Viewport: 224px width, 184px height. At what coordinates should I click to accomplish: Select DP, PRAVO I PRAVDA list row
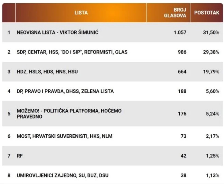[113, 91]
